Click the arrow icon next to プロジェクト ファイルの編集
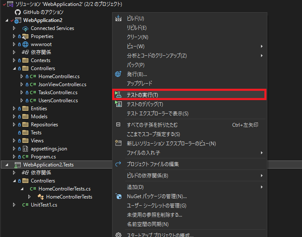 click(118, 164)
